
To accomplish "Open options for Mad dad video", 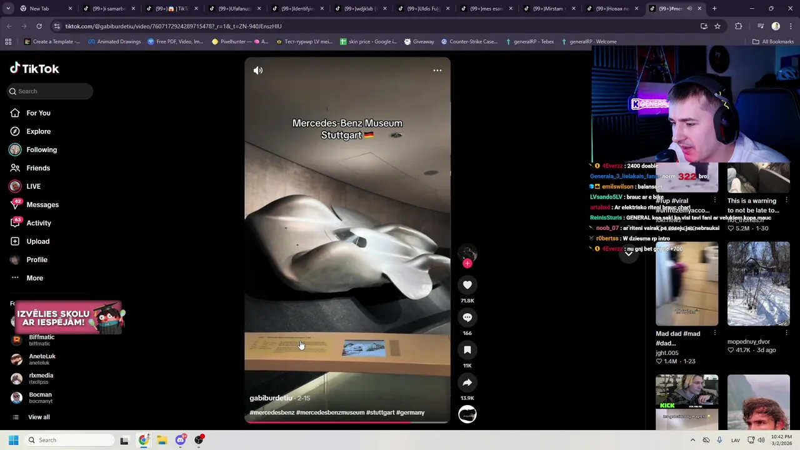I will (715, 334).
